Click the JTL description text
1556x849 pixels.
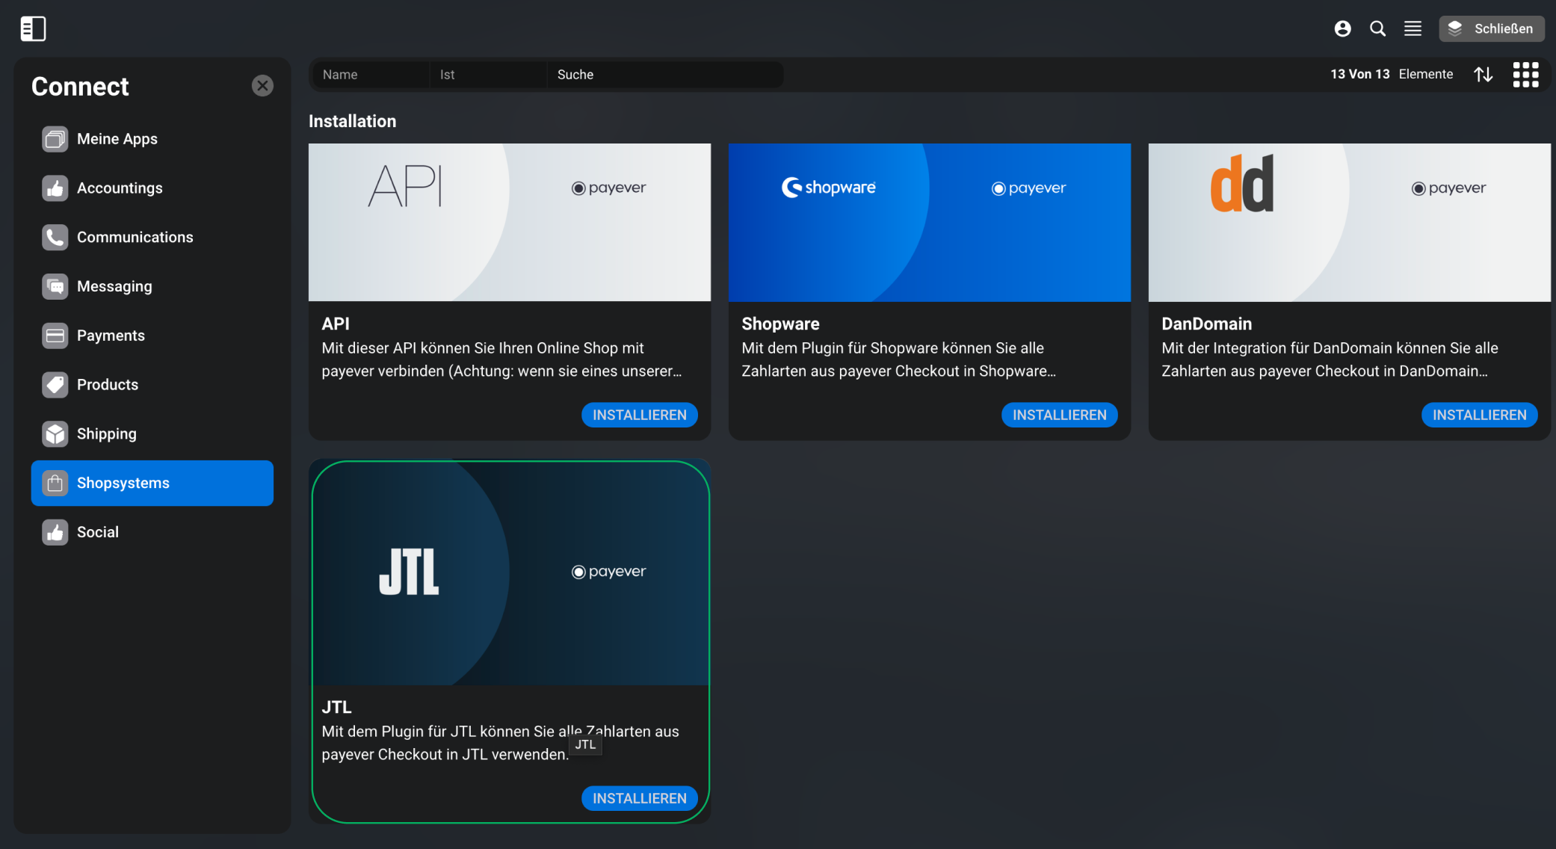pyautogui.click(x=500, y=743)
